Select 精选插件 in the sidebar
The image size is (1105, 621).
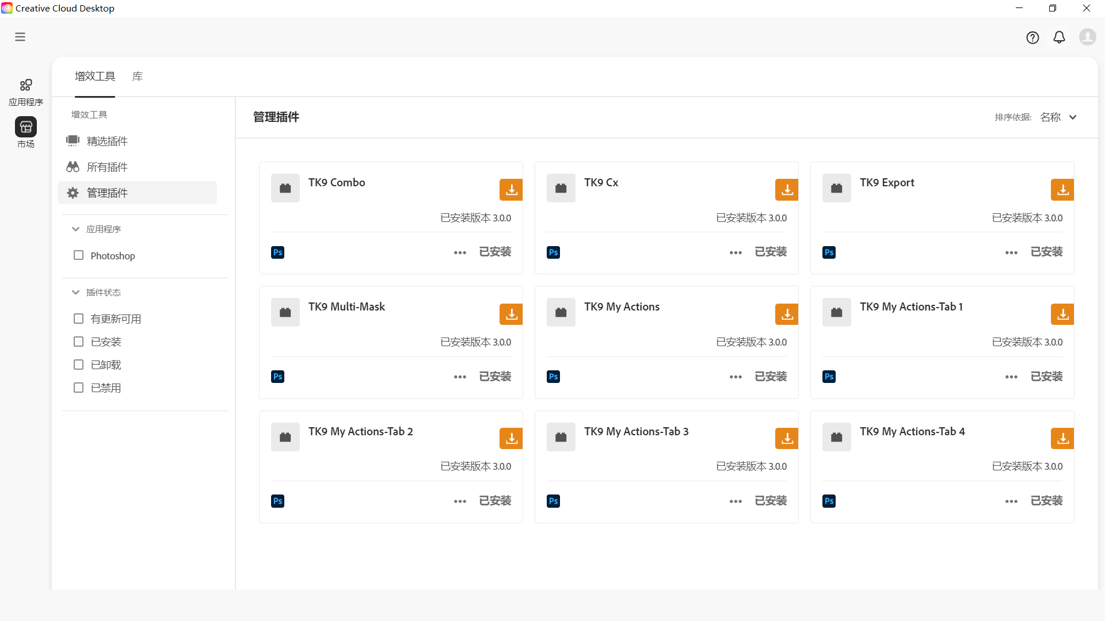pyautogui.click(x=106, y=141)
